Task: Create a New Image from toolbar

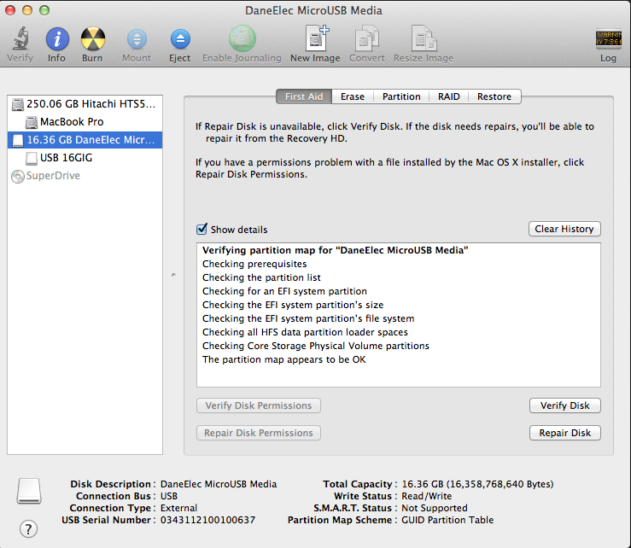Action: pyautogui.click(x=316, y=38)
